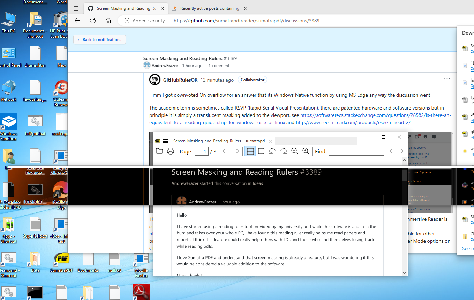
Task: Click Back to notifications
Action: tap(99, 39)
